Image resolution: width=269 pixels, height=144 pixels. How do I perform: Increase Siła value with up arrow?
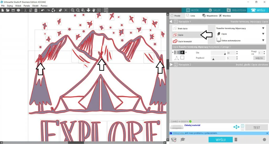[x=237, y=52]
